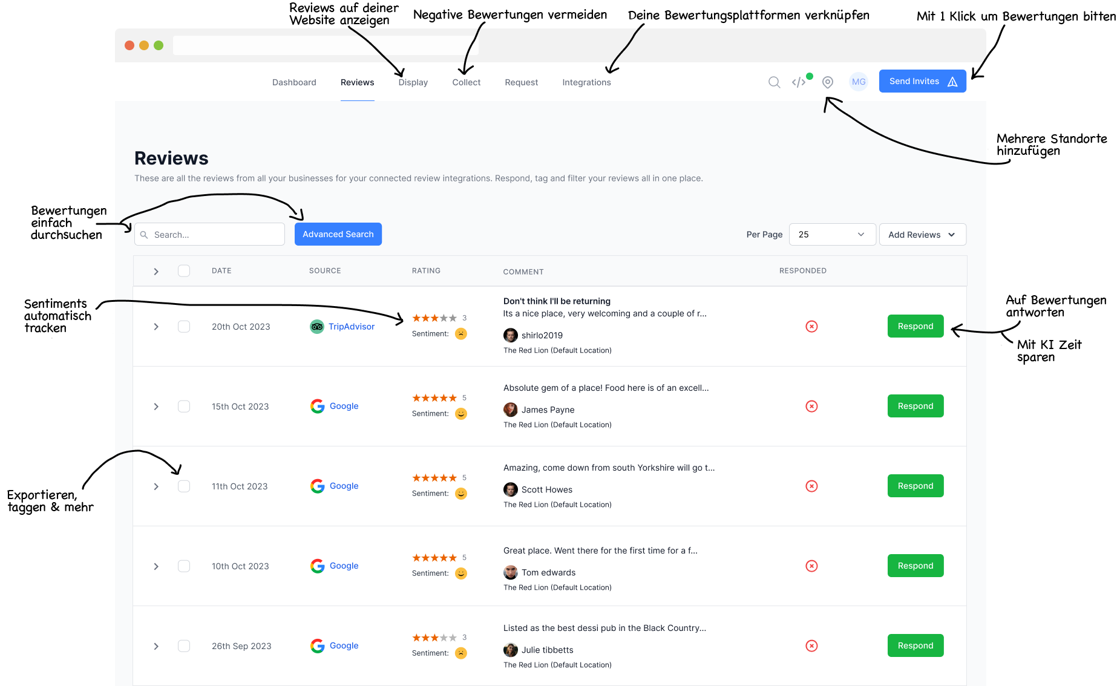Open the Add Reviews dropdown
Image resolution: width=1117 pixels, height=686 pixels.
coord(922,235)
